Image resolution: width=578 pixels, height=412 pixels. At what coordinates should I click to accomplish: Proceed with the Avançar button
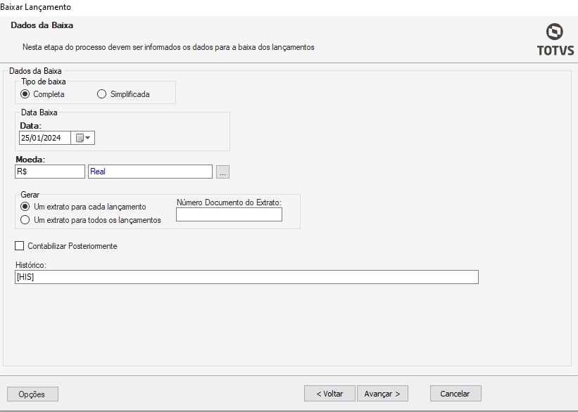pos(382,394)
